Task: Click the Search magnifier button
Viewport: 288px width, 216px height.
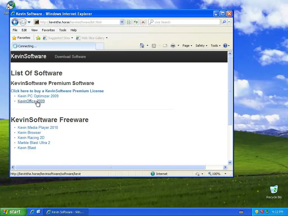Action: (x=224, y=22)
